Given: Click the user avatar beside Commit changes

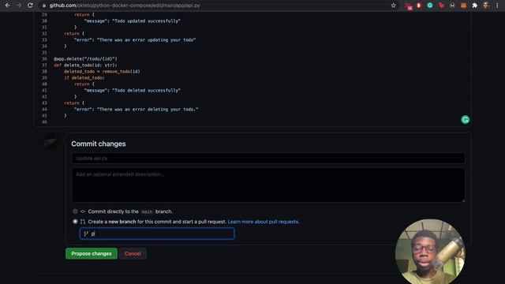Looking at the screenshot, I should 51,141.
